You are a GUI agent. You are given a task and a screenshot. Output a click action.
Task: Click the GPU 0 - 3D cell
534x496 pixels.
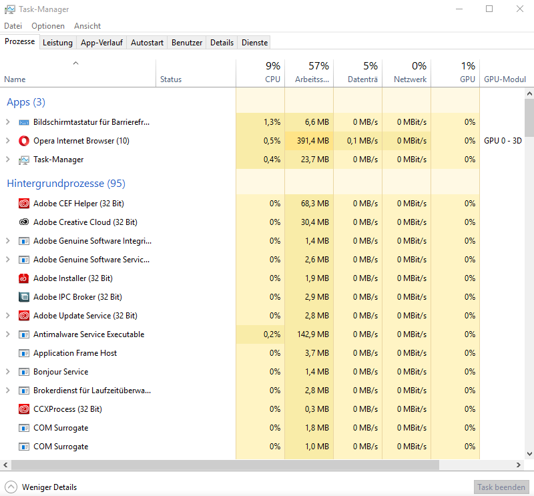click(x=503, y=141)
